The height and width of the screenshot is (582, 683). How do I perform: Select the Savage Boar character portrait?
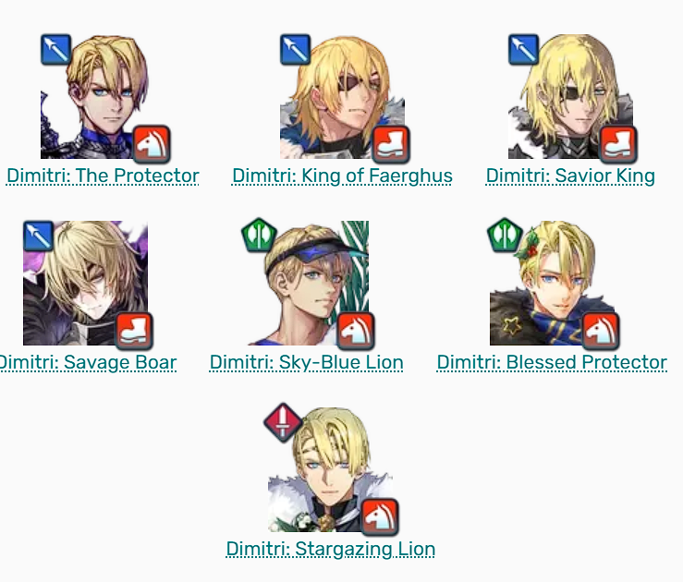coord(85,283)
